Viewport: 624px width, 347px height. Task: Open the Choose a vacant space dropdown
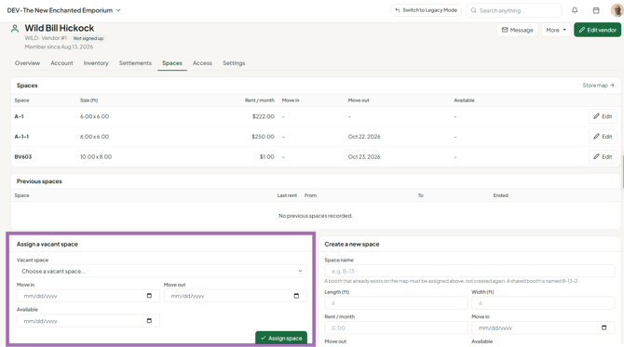pos(161,271)
